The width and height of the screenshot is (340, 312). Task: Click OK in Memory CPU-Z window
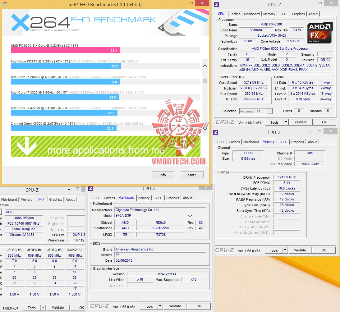[x=324, y=250]
